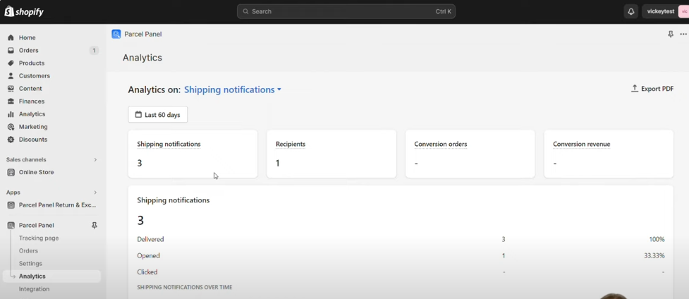Click the Conversion orders summary card
Viewport: 689px width, 299px height.
pyautogui.click(x=470, y=154)
